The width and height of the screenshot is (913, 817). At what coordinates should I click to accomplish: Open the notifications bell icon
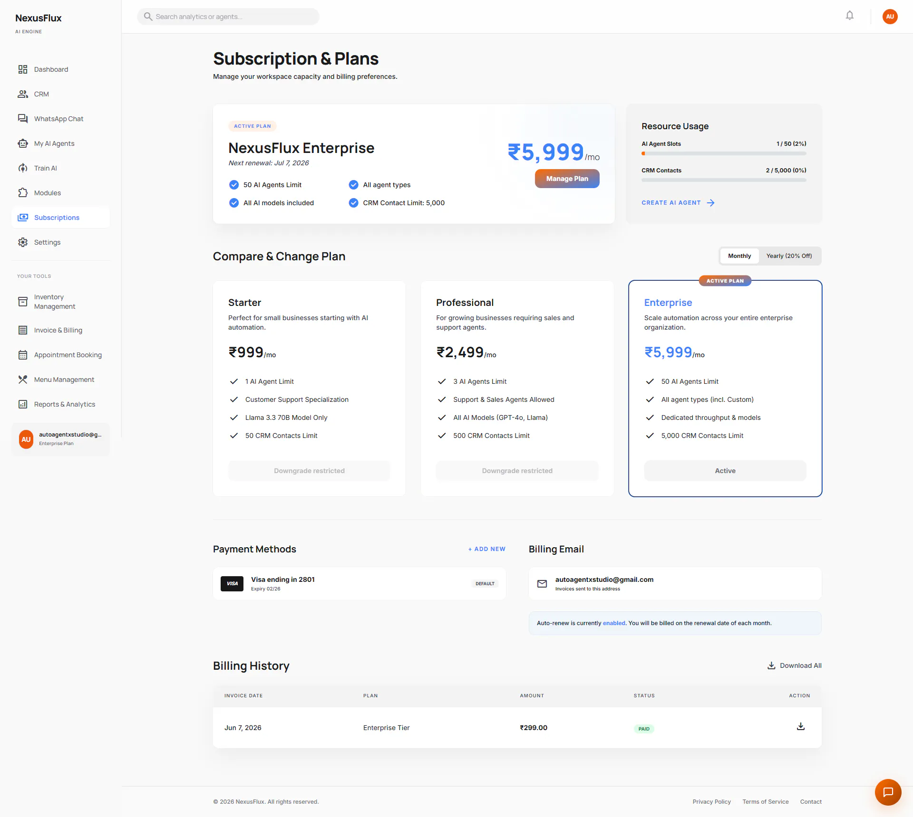[x=850, y=16]
